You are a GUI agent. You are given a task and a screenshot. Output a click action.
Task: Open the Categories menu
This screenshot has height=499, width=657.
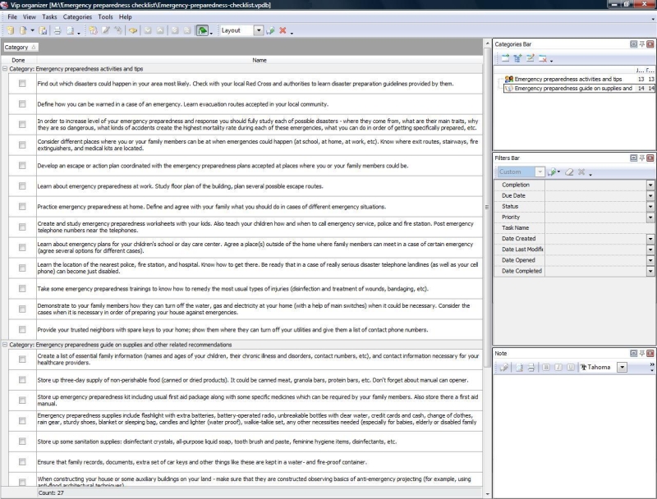click(77, 16)
